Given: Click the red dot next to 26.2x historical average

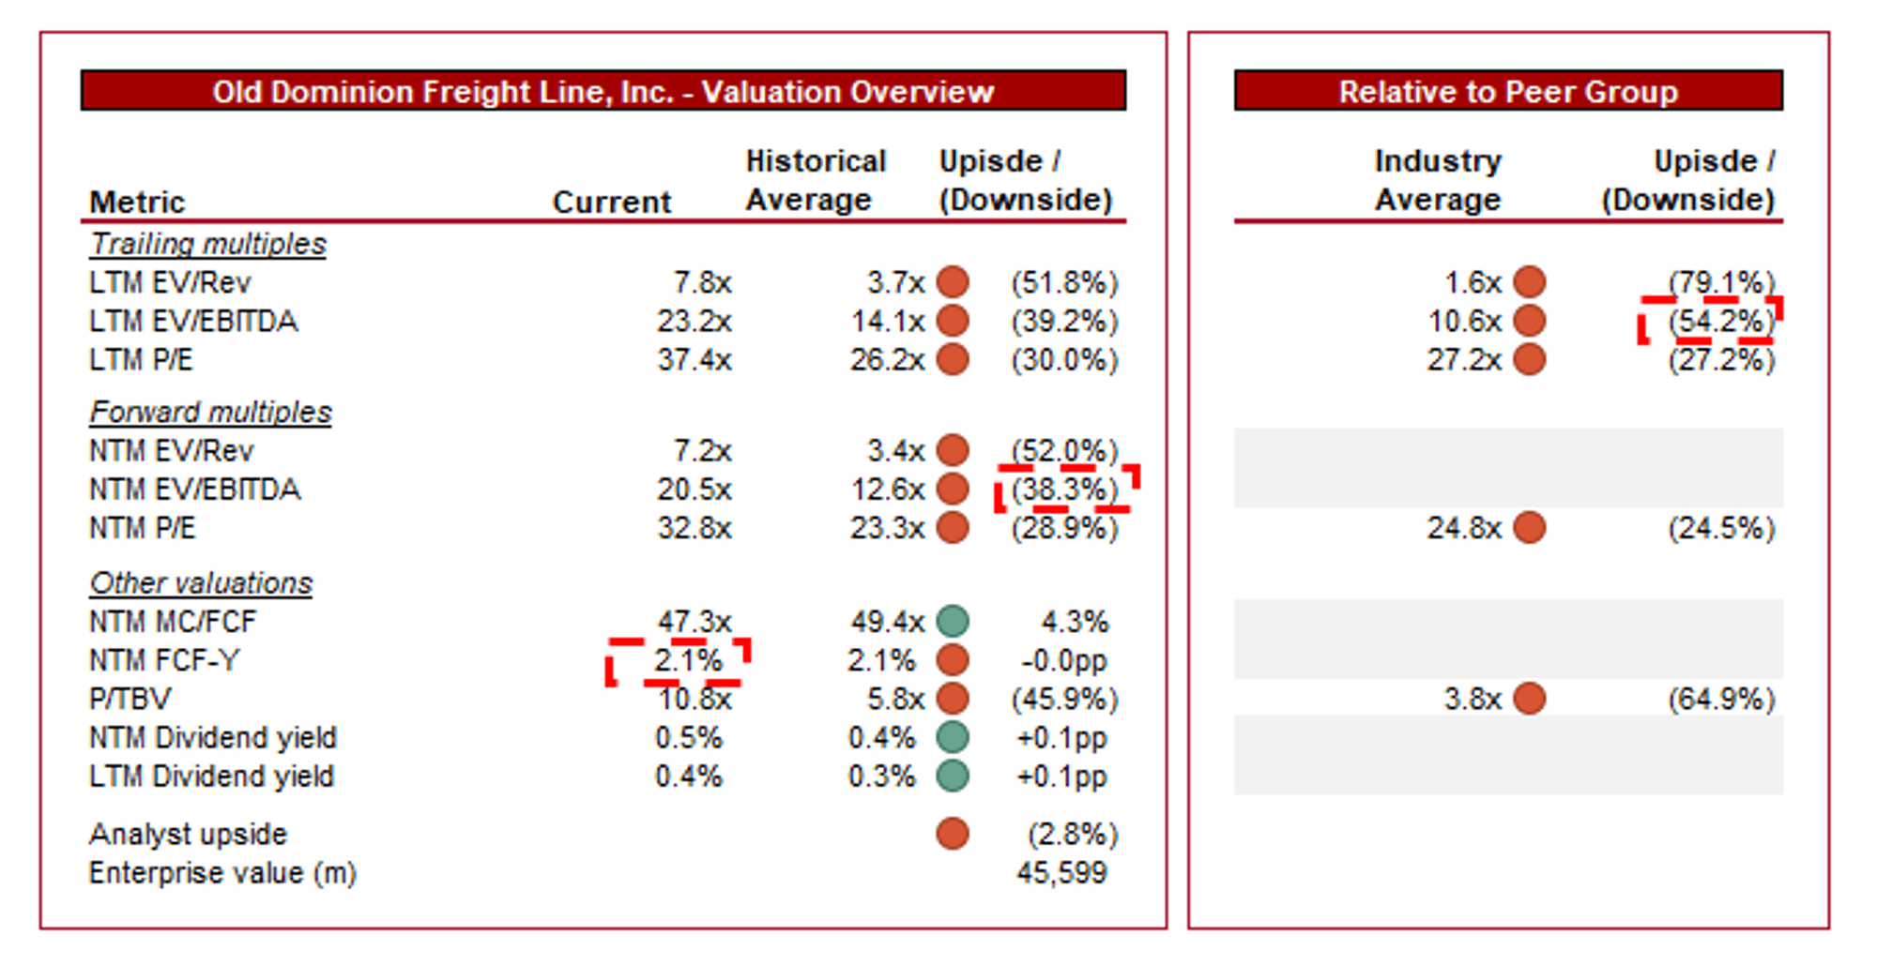Looking at the screenshot, I should coord(953,359).
